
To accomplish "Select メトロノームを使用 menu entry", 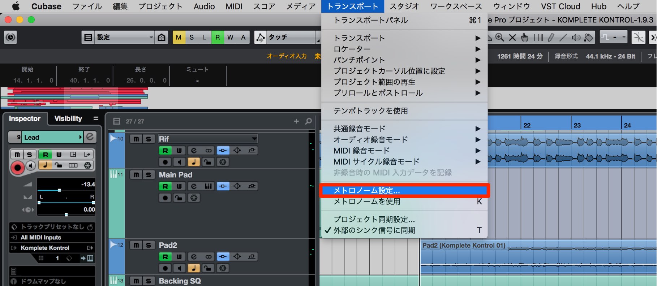I will [405, 201].
